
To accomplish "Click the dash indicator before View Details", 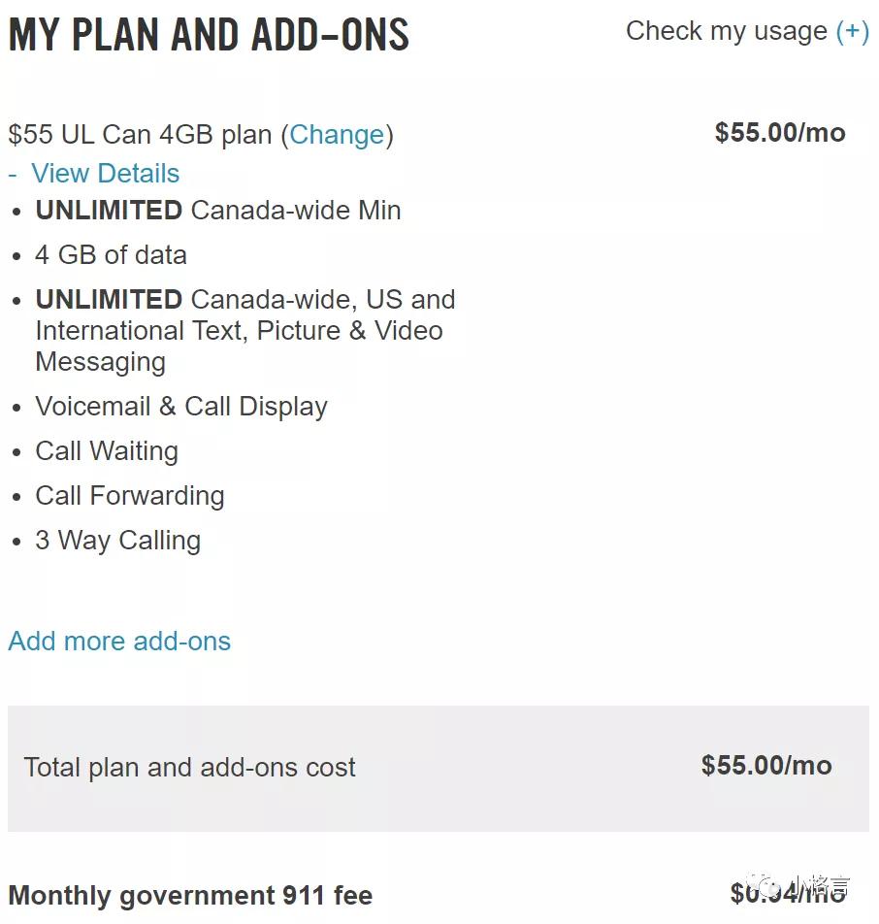I will click(13, 174).
